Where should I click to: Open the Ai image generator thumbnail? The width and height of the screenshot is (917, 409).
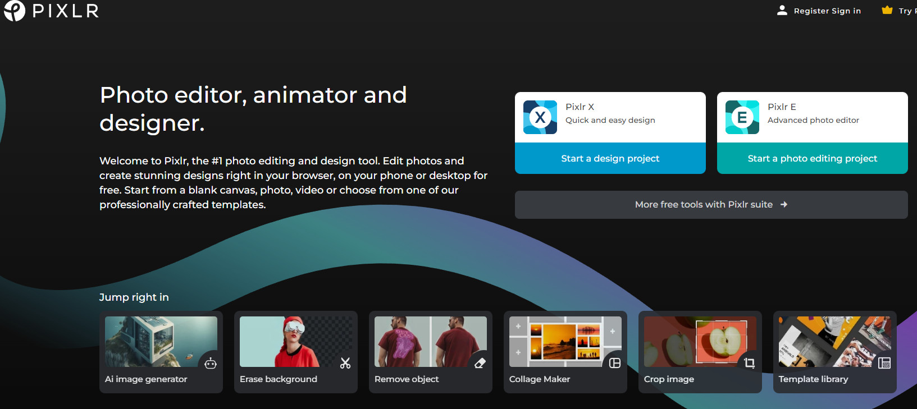tap(161, 342)
